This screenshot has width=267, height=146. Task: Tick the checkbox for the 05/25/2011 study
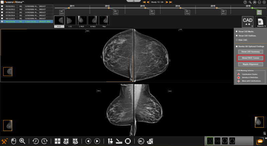click(x=2, y=6)
